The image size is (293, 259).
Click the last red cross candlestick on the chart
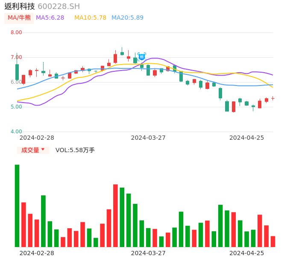273,98
